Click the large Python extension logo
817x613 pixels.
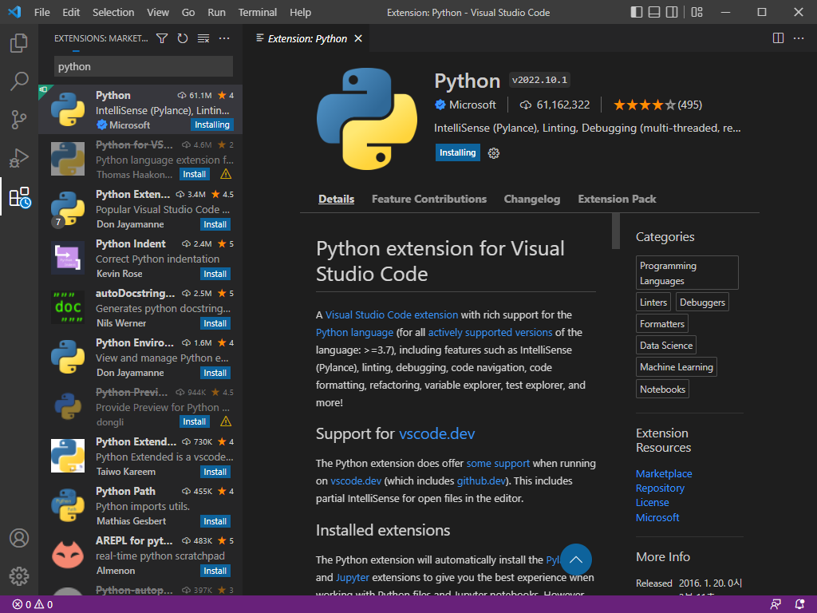pyautogui.click(x=367, y=119)
